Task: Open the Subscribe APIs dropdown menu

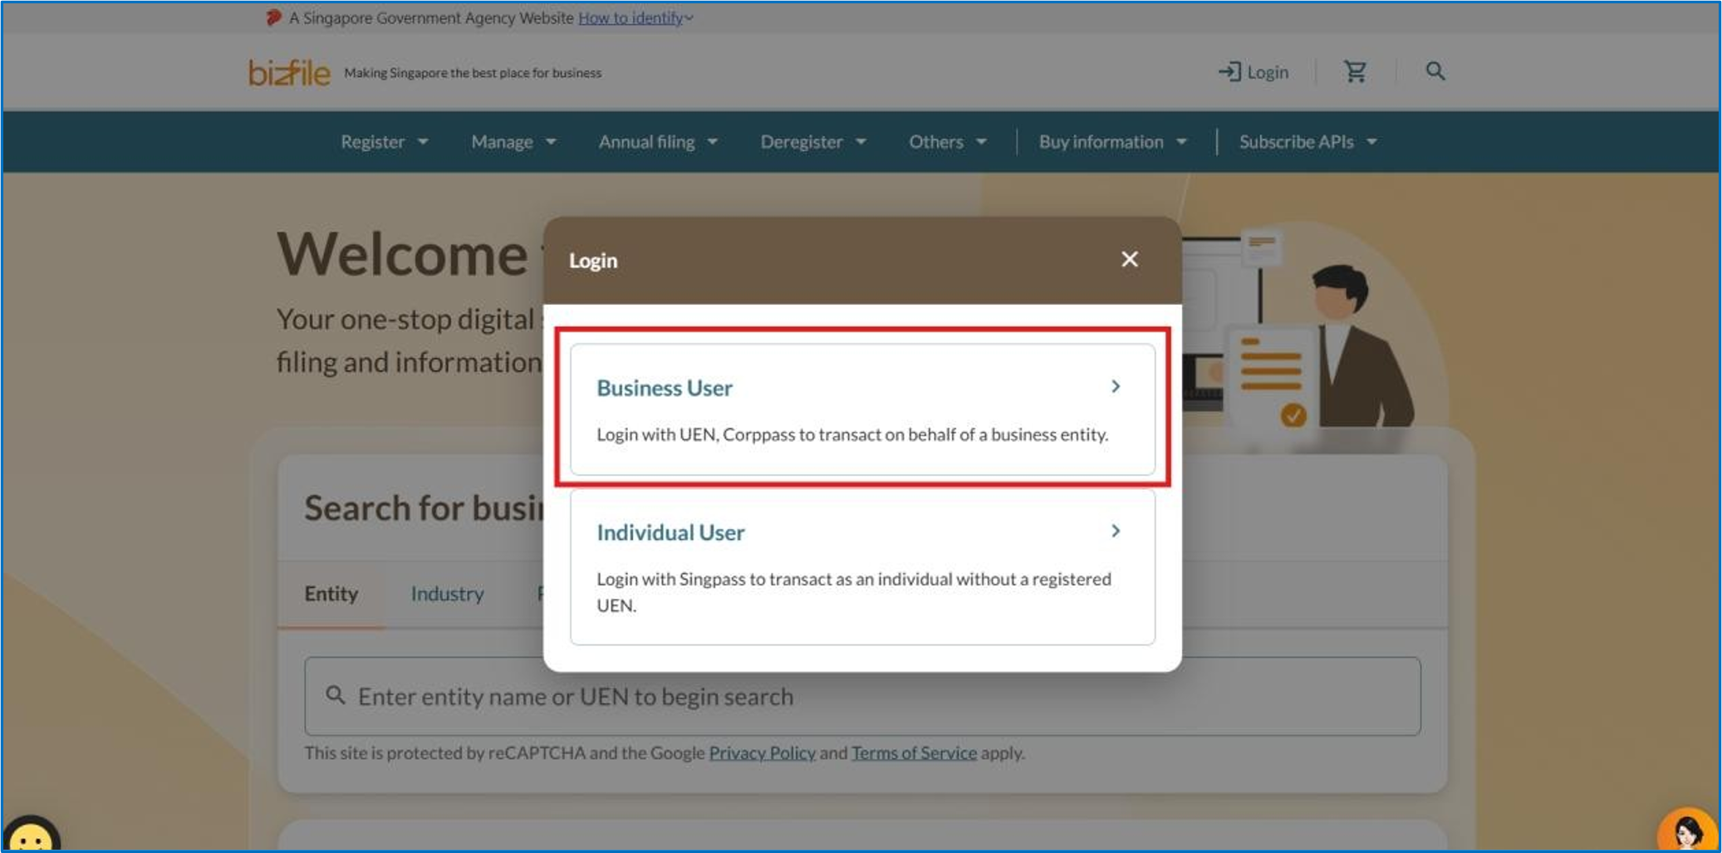Action: [1308, 142]
